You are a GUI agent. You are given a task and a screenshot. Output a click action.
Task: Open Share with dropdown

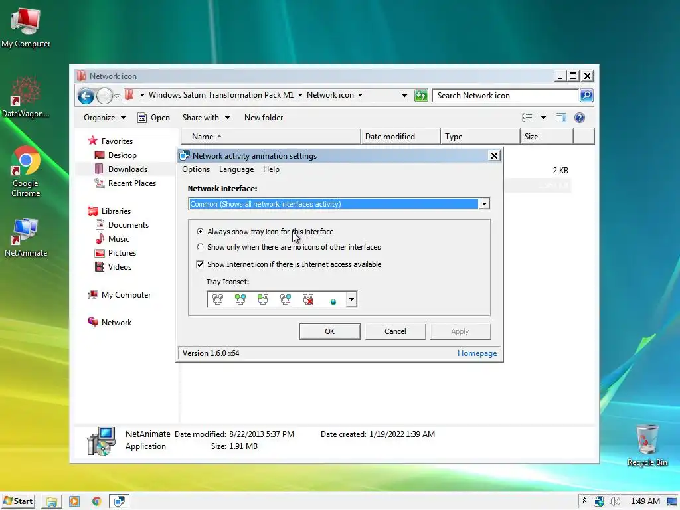[206, 118]
